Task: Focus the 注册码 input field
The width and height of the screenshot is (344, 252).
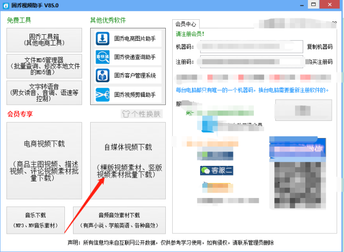Action: pos(251,62)
